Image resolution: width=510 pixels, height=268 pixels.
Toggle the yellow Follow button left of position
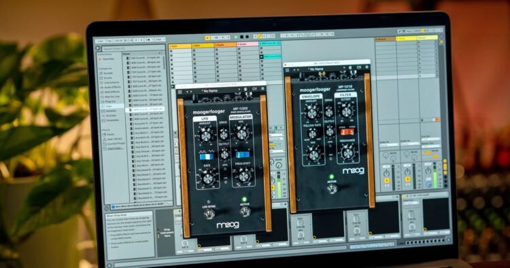click(207, 37)
